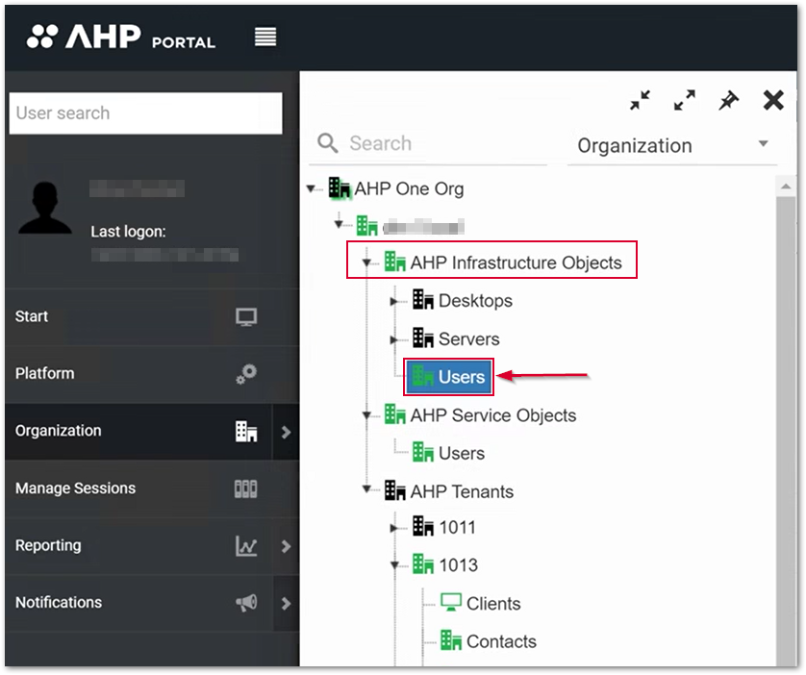Select the AHP Tenants label
This screenshot has width=806, height=675.
point(462,491)
